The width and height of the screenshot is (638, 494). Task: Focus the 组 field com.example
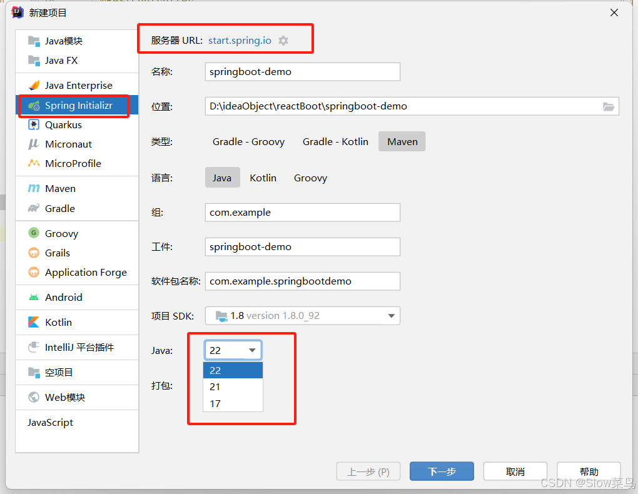[x=302, y=213]
